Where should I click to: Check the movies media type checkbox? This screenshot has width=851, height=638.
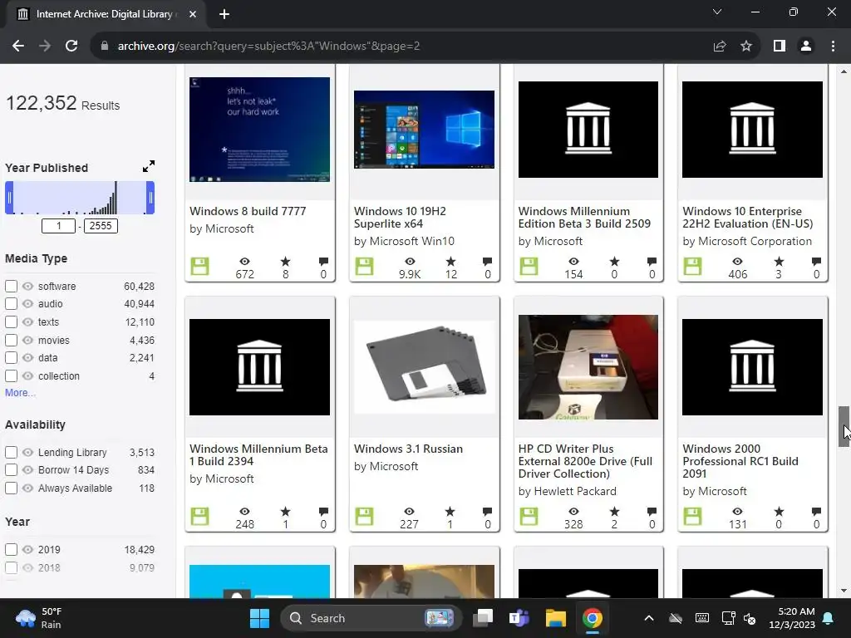[x=11, y=340]
